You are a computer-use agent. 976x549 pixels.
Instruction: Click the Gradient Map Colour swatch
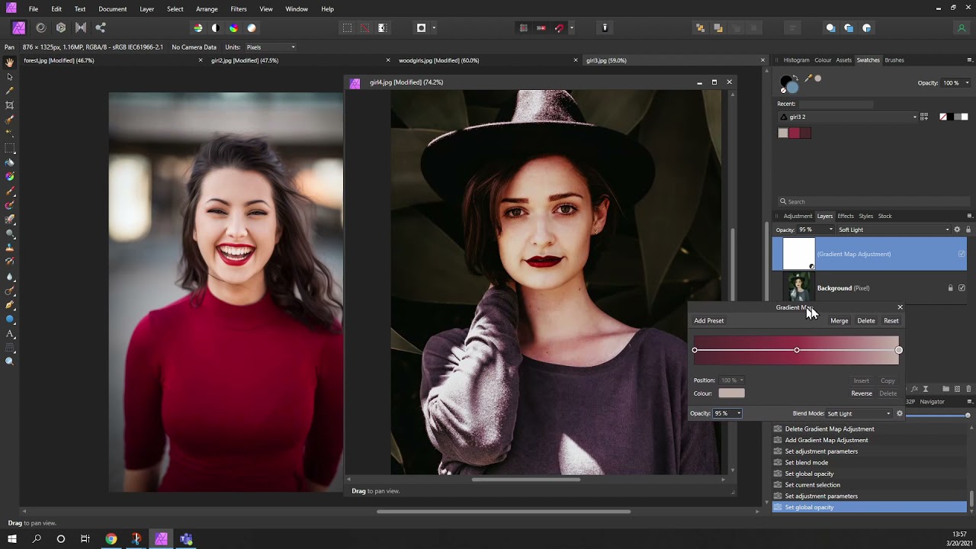731,393
